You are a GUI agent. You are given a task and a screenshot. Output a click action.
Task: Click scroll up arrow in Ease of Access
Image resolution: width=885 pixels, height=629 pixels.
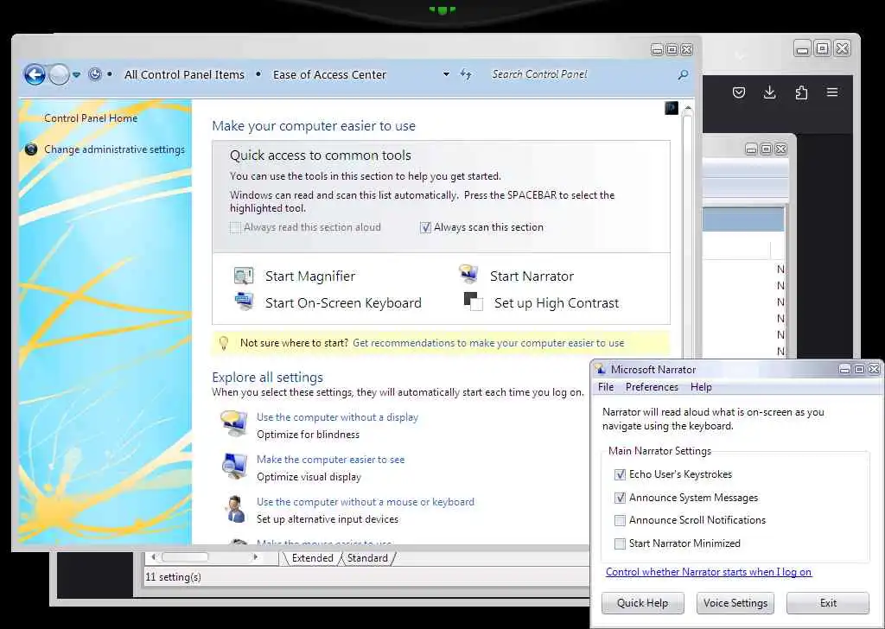[687, 107]
